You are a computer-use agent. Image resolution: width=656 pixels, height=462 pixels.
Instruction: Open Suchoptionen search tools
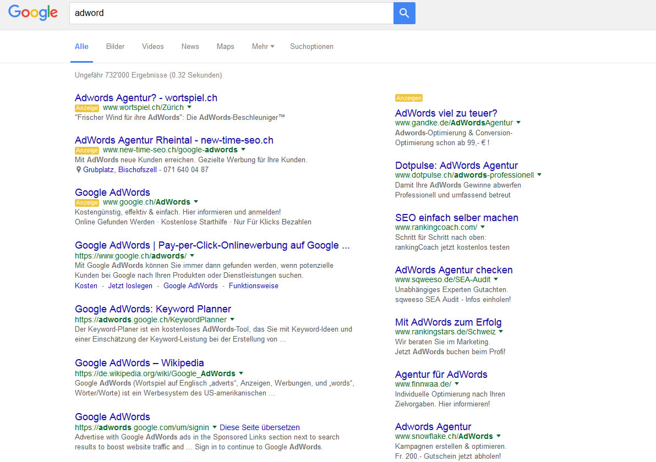coord(311,46)
